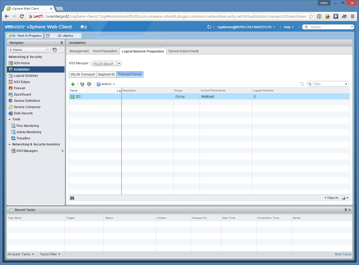Click the find binoculars icon below the table
Image resolution: width=359 pixels, height=265 pixels.
(72, 198)
